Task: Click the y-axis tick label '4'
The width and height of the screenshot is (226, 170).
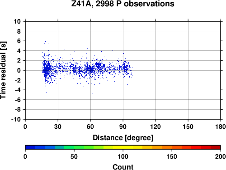Action: 19,51
